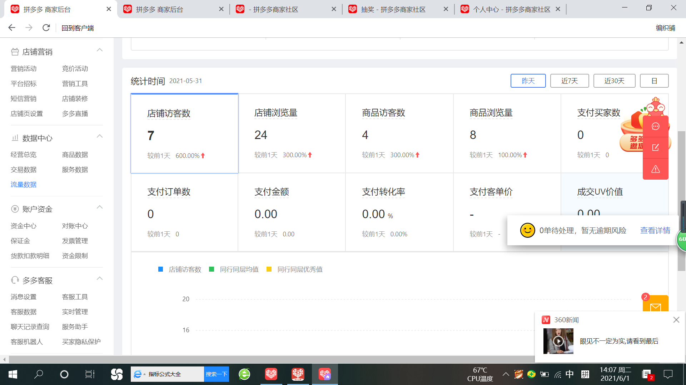Toggle blue 店铺访客数 legend swatch
The width and height of the screenshot is (686, 385).
161,269
